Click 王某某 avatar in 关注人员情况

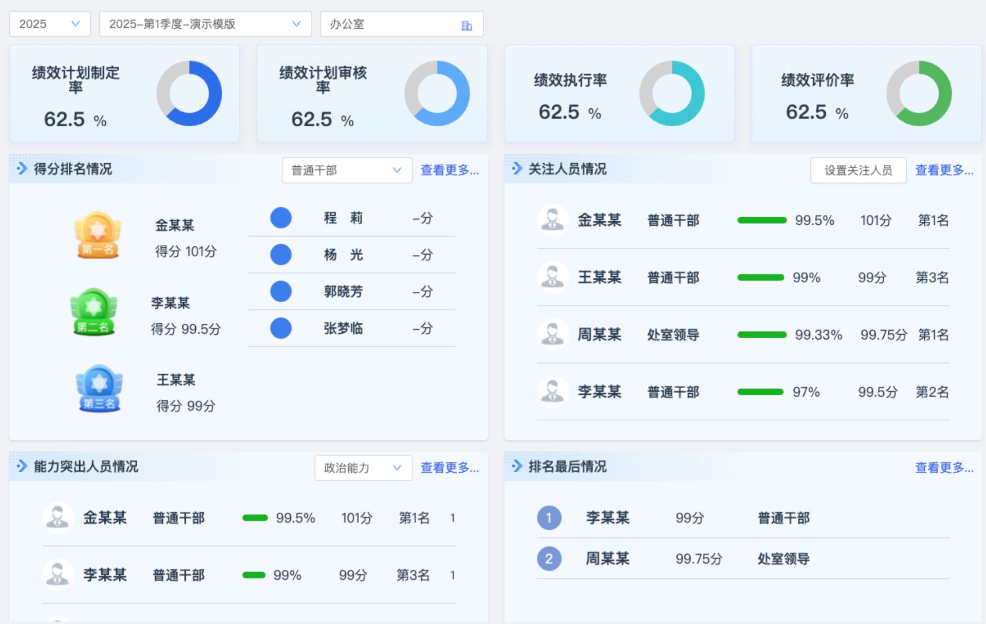pyautogui.click(x=553, y=277)
